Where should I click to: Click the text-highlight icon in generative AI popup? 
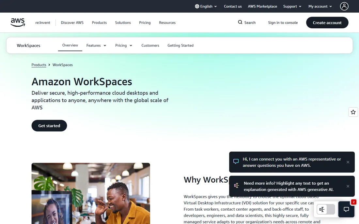coord(236,185)
